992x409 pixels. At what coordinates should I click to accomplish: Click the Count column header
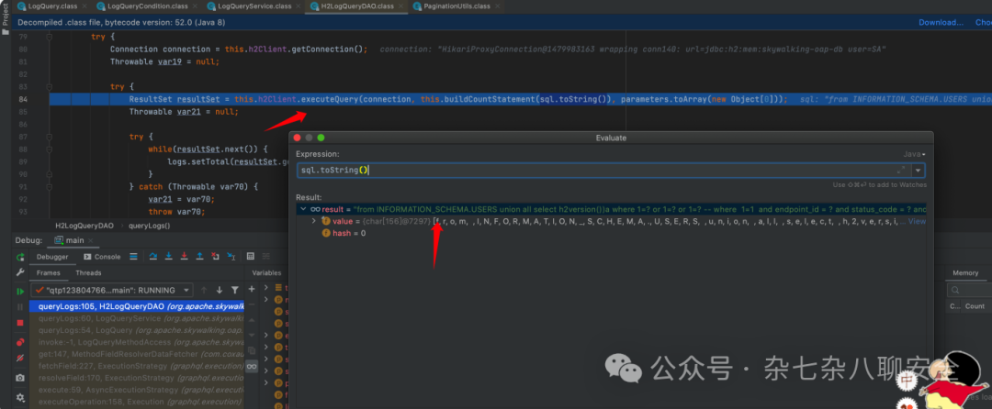pyautogui.click(x=975, y=306)
